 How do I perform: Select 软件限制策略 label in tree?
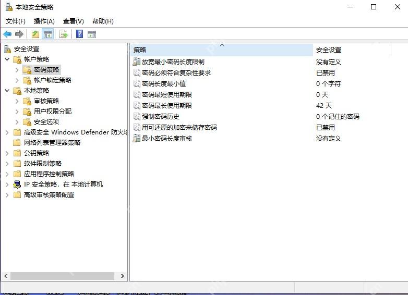tap(43, 164)
